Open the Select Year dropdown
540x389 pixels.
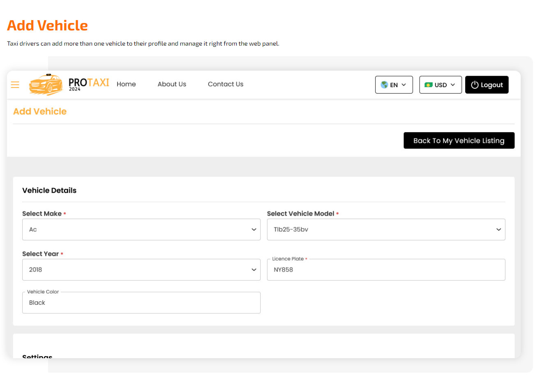point(141,269)
